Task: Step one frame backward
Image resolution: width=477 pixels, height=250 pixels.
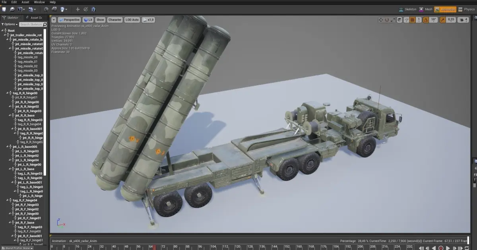Action: pos(427,248)
